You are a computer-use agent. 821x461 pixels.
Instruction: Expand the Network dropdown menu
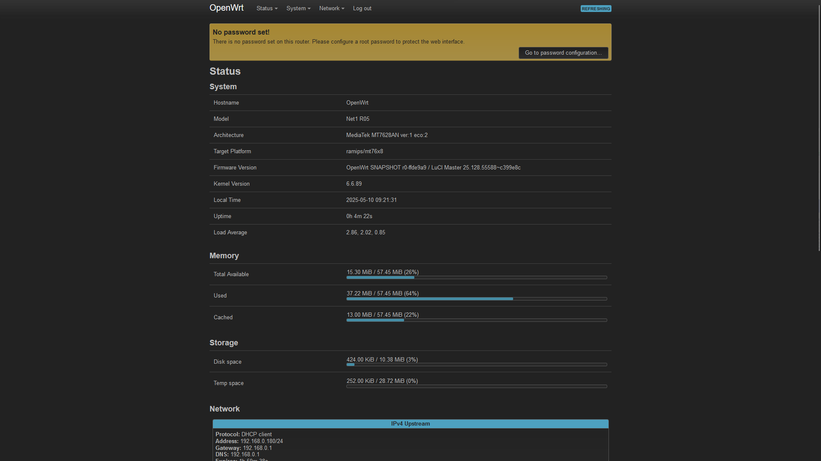(x=331, y=9)
